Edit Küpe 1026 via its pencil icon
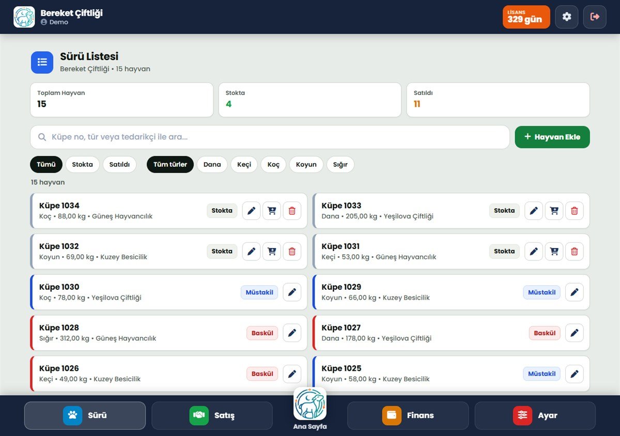This screenshot has width=620, height=436. [292, 374]
